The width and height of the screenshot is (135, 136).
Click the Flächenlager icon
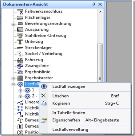click(x=20, y=18)
